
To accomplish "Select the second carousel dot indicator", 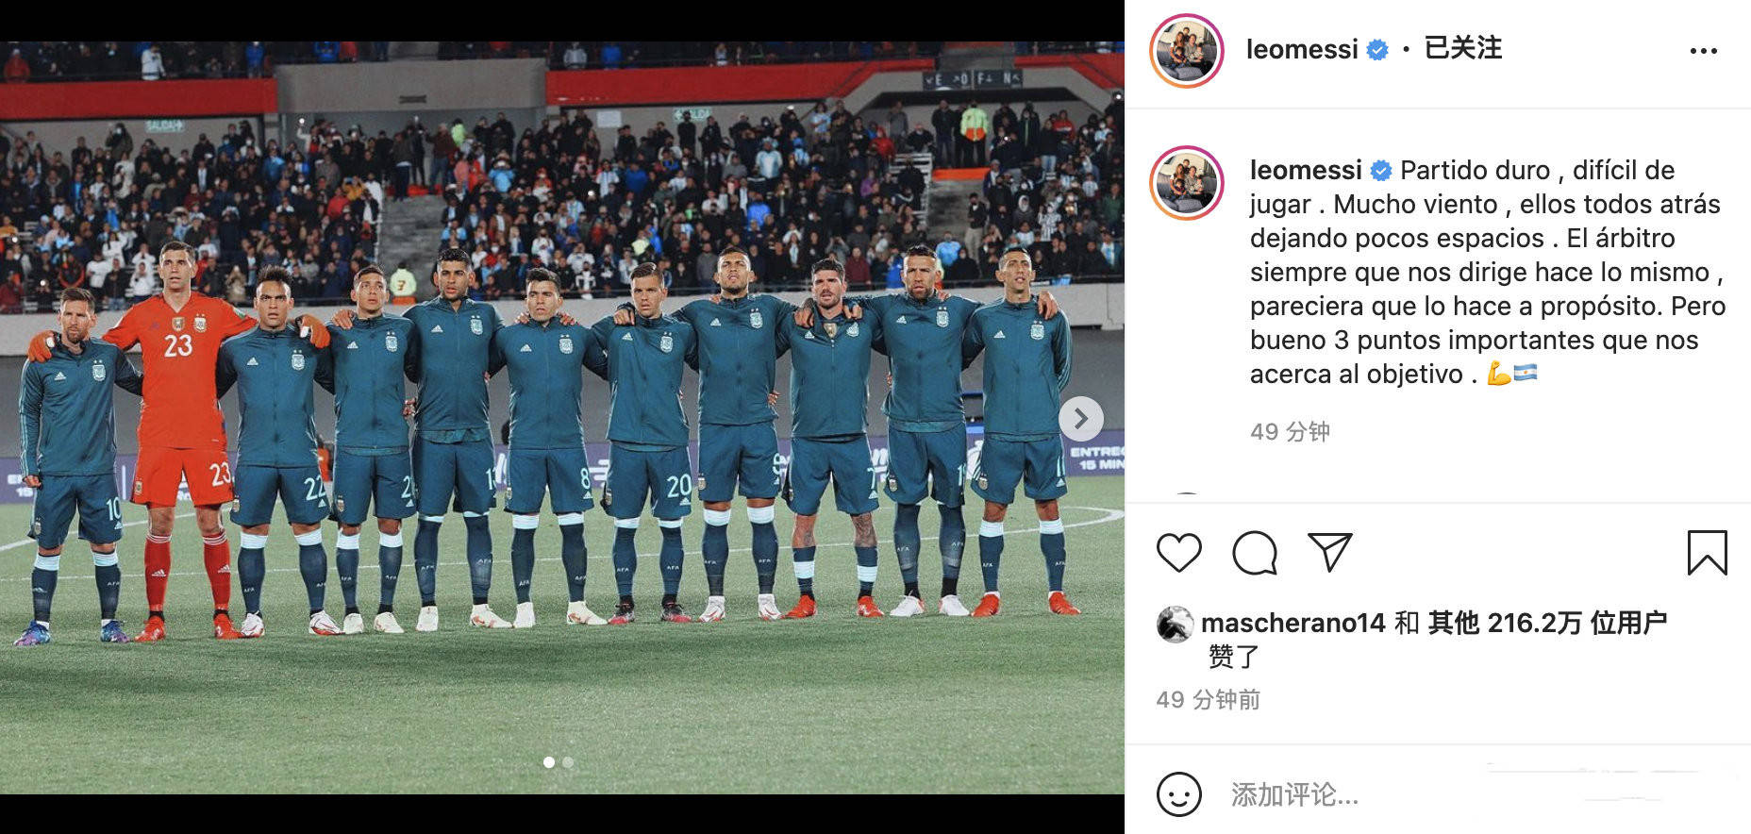I will coord(568,762).
